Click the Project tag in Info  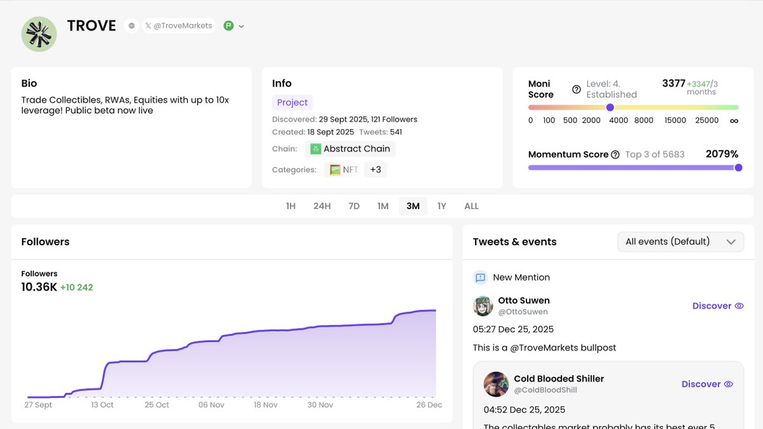pos(292,102)
